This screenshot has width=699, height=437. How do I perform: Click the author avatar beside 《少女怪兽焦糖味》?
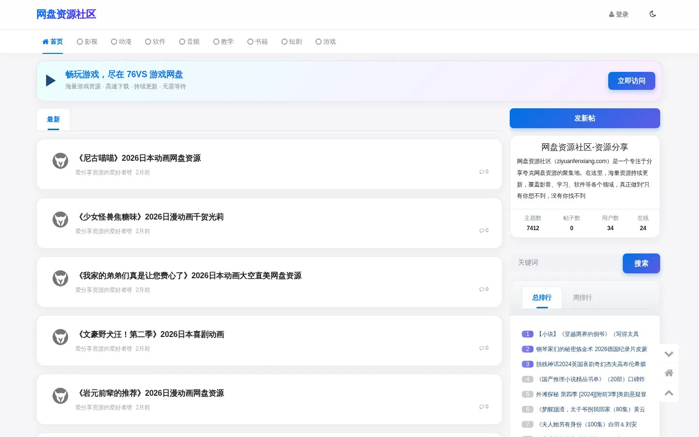(60, 219)
